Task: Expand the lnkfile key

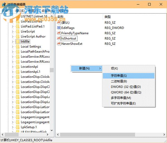Action: [x=13, y=42]
